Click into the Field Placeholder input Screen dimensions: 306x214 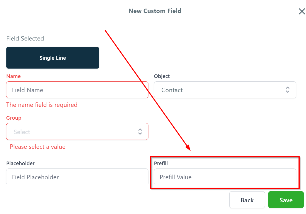77,177
